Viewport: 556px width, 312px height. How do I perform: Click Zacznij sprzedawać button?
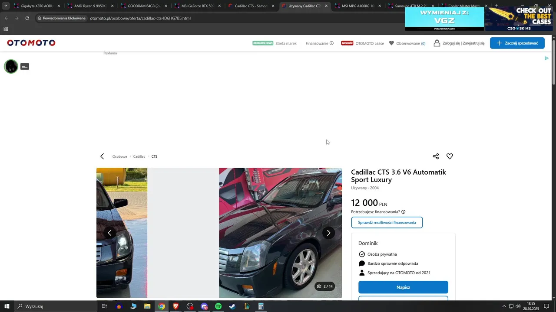pyautogui.click(x=517, y=43)
